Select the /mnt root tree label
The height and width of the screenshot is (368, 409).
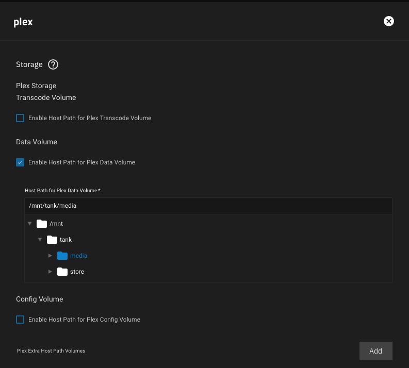56,224
